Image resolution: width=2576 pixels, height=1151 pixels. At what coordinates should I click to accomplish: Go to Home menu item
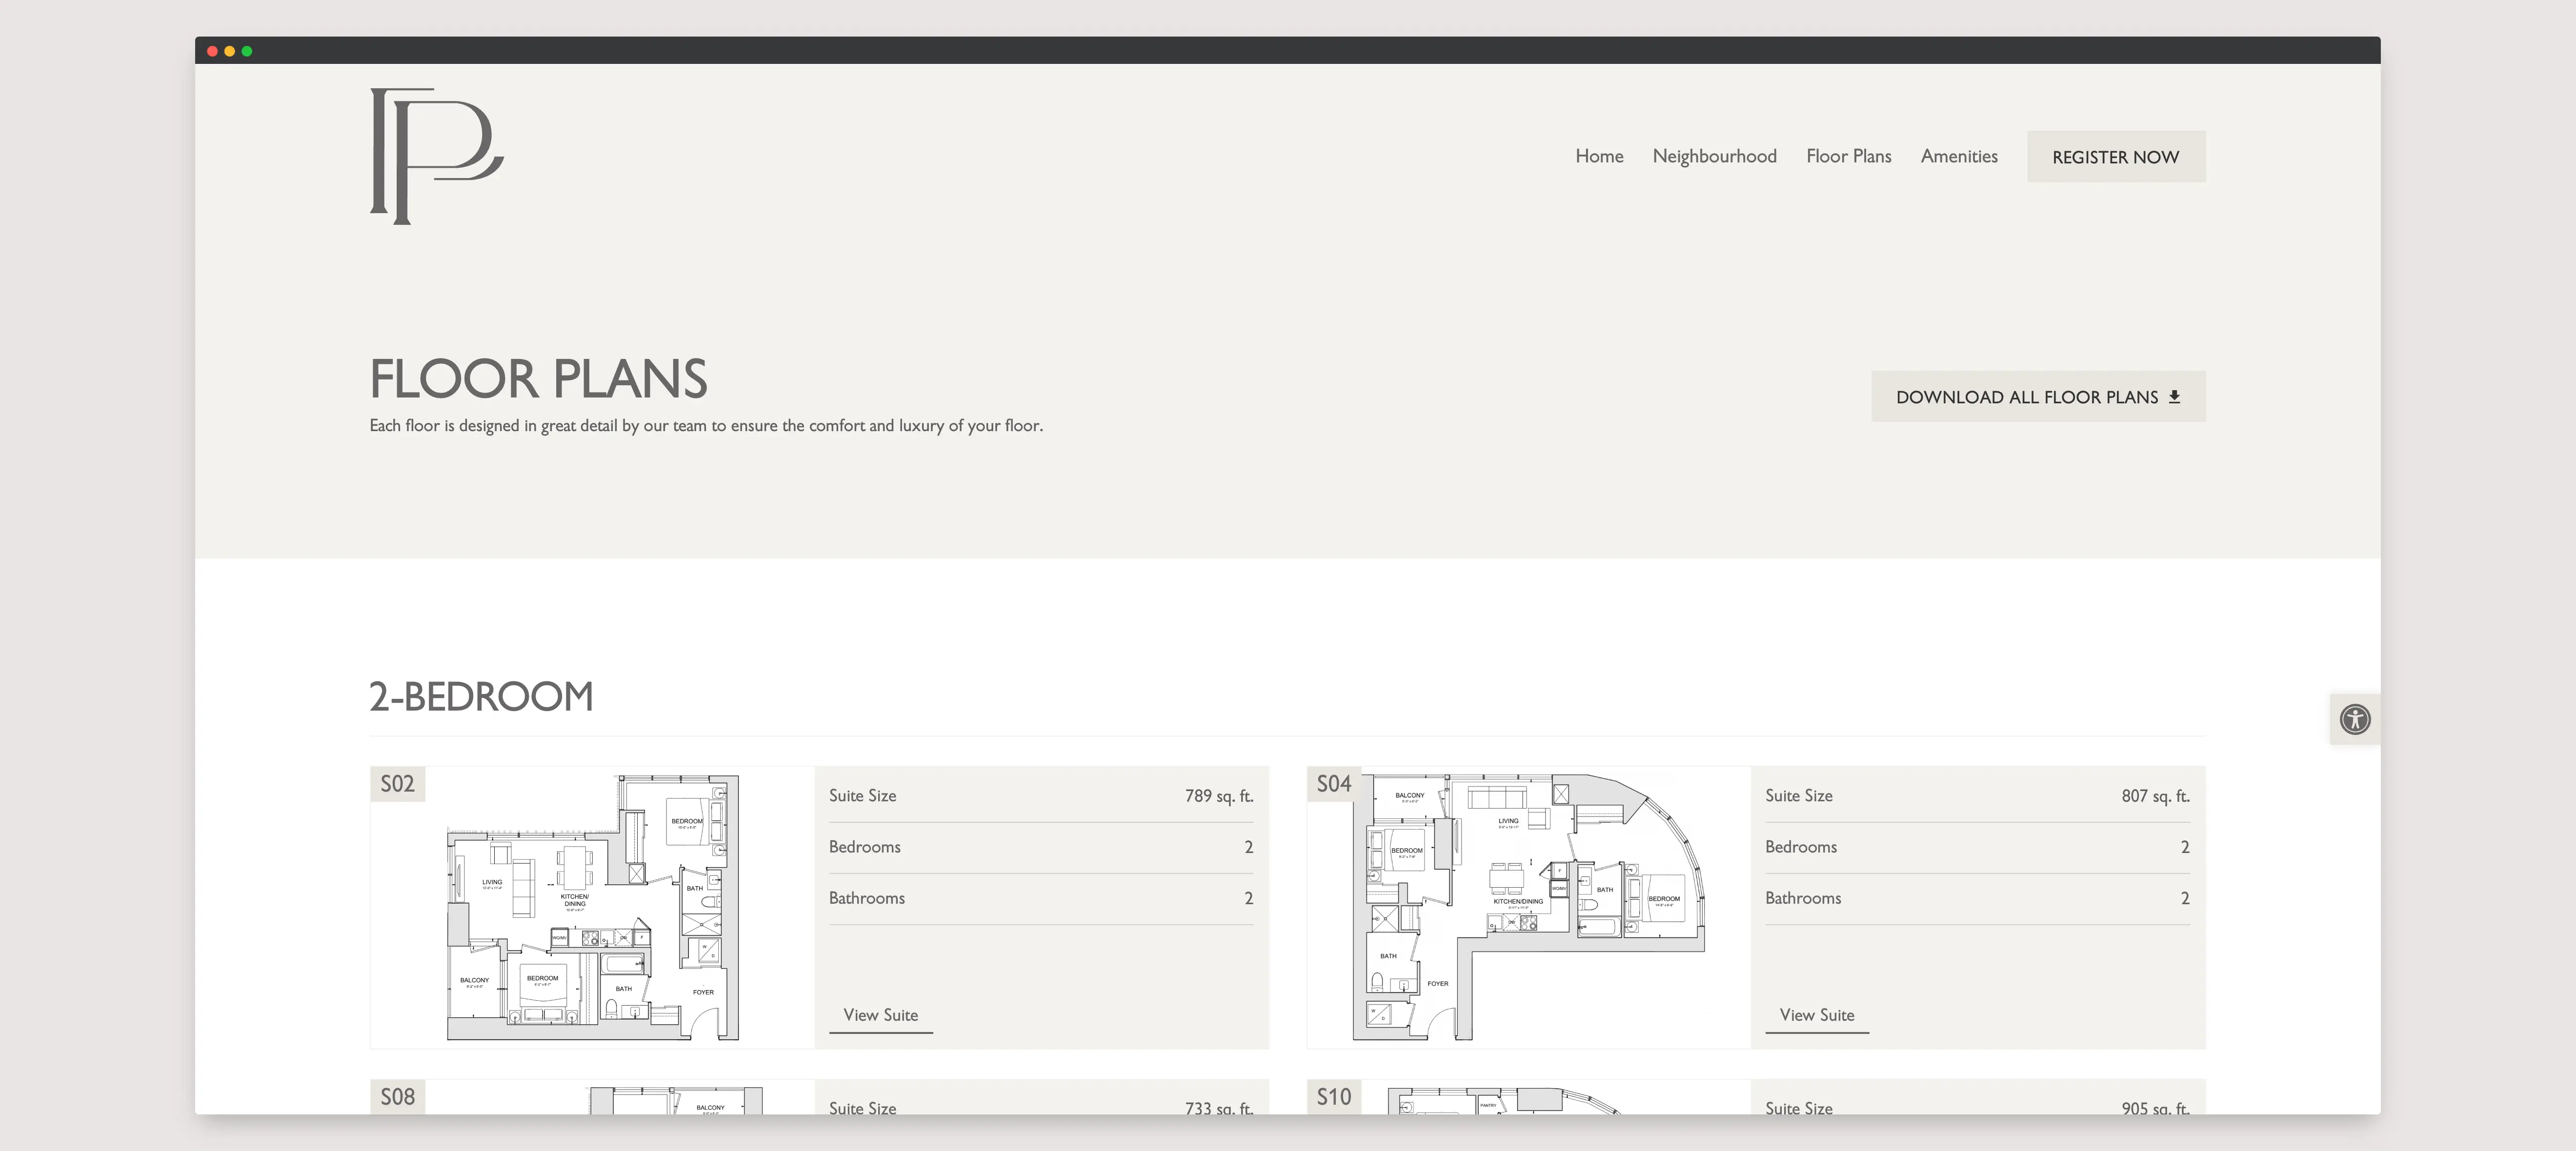[x=1598, y=156]
